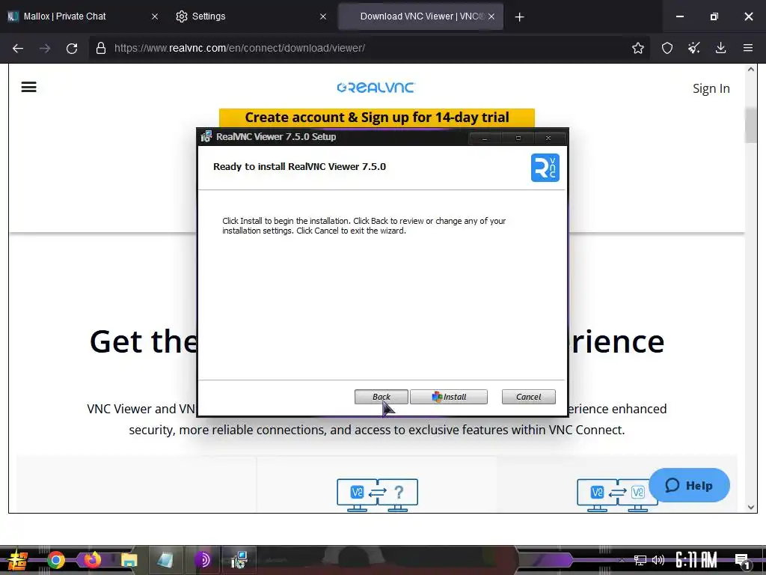Open File Explorer from the taskbar
This screenshot has height=575, width=766.
coord(129,560)
